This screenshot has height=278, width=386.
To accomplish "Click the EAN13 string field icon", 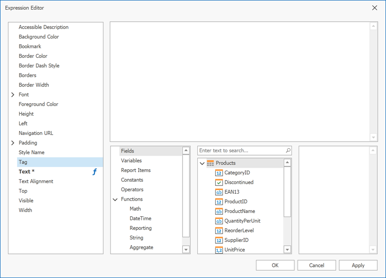I will [219, 192].
